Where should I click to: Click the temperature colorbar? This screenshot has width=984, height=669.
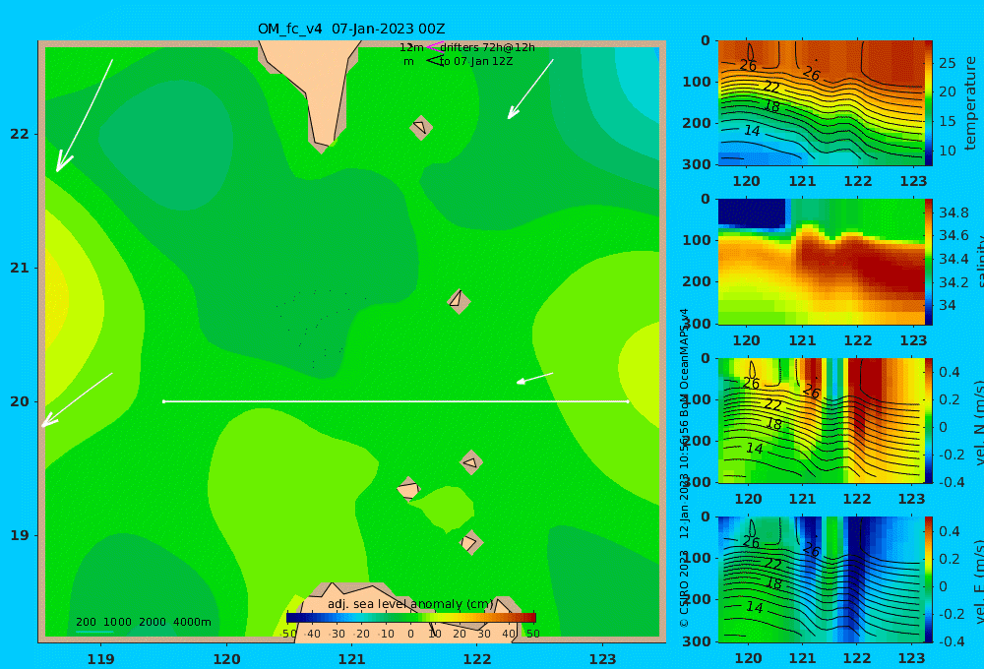point(929,103)
